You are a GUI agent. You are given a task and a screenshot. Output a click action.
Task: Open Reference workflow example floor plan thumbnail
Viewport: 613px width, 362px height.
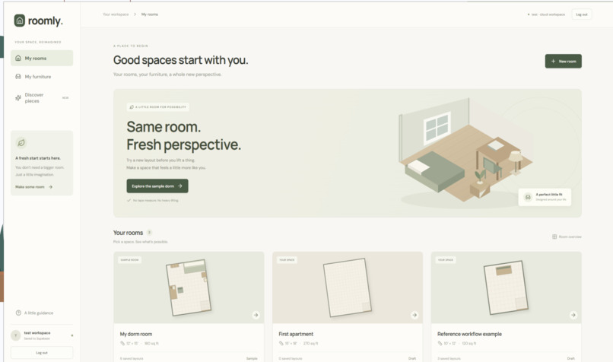(x=506, y=287)
